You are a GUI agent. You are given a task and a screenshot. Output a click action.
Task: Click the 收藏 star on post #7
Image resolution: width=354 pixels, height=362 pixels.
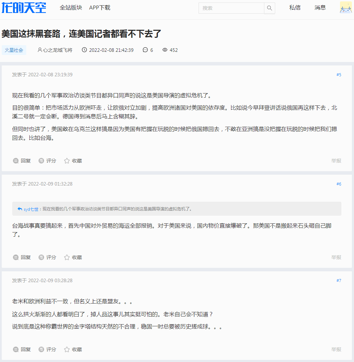pos(67,349)
